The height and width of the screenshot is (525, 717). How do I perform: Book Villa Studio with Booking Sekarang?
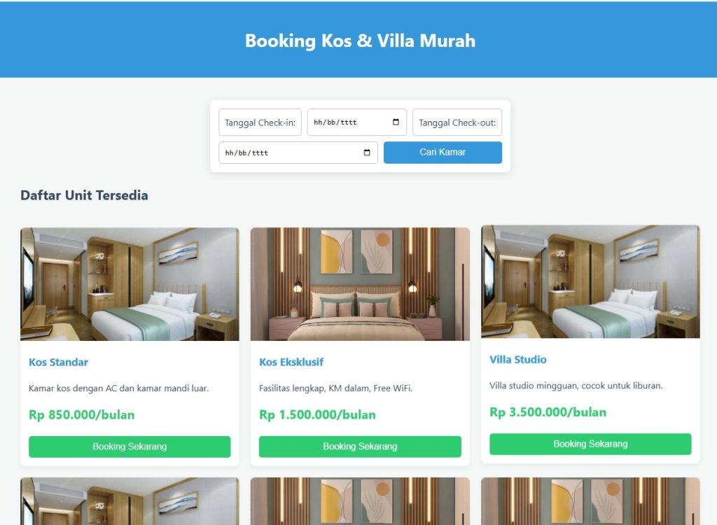pyautogui.click(x=590, y=444)
